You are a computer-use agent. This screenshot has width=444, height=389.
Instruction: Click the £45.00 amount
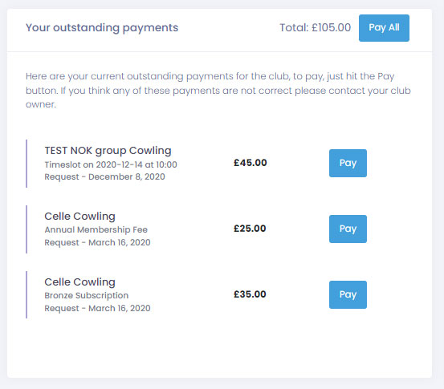point(250,163)
